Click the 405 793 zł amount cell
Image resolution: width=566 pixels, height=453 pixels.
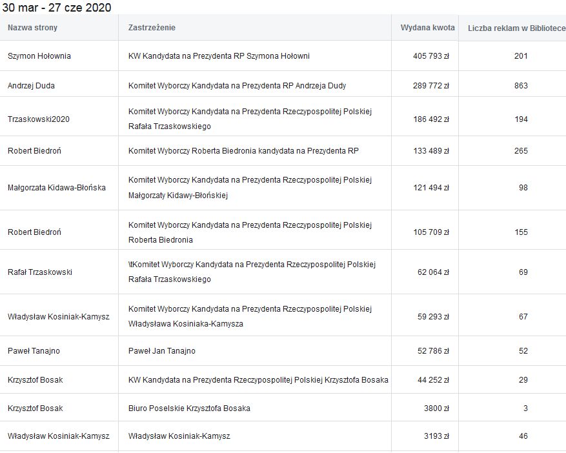431,56
